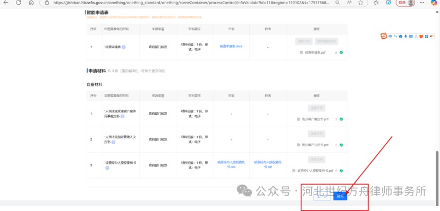The width and height of the screenshot is (440, 211).
Task: Download the uploaded 破产裁定书.pdf via arrow icon
Action: [336, 119]
